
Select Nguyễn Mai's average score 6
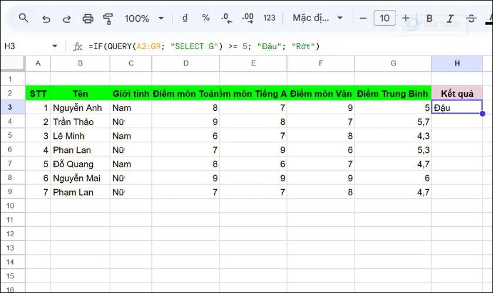(x=393, y=178)
